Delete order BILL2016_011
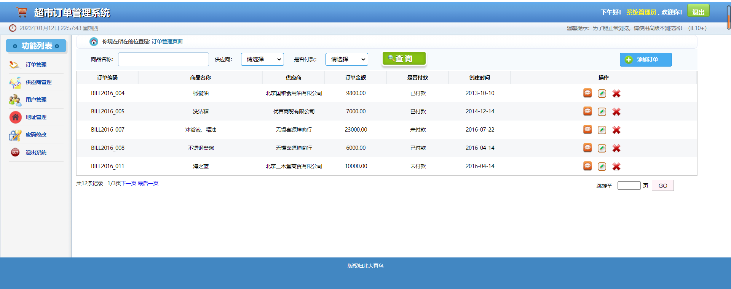 (x=616, y=167)
